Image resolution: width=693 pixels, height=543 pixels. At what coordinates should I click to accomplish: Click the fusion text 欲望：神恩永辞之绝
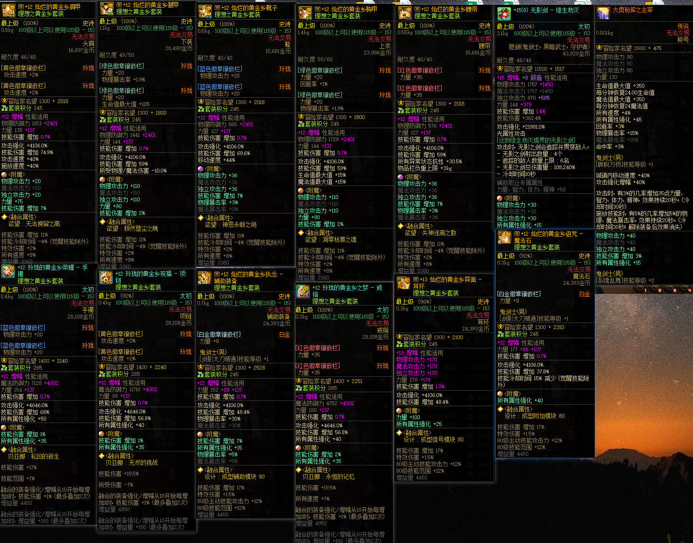tap(231, 225)
